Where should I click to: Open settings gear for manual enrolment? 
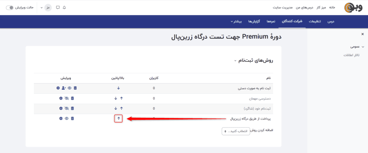coord(58,88)
